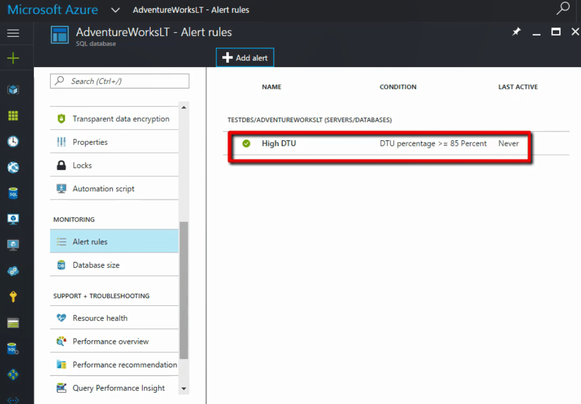This screenshot has height=404, width=581.
Task: Click the search magnifier in top bar
Action: point(563,9)
